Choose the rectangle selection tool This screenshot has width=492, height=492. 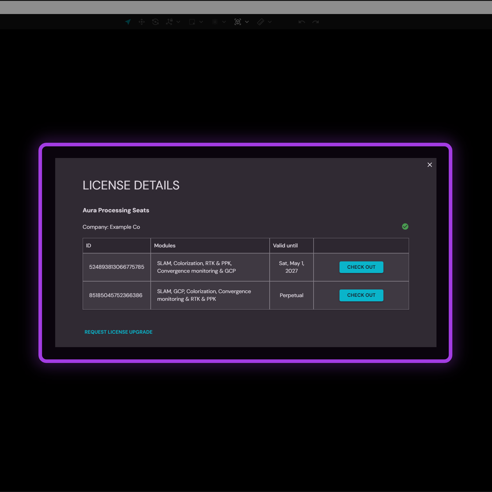pos(192,22)
